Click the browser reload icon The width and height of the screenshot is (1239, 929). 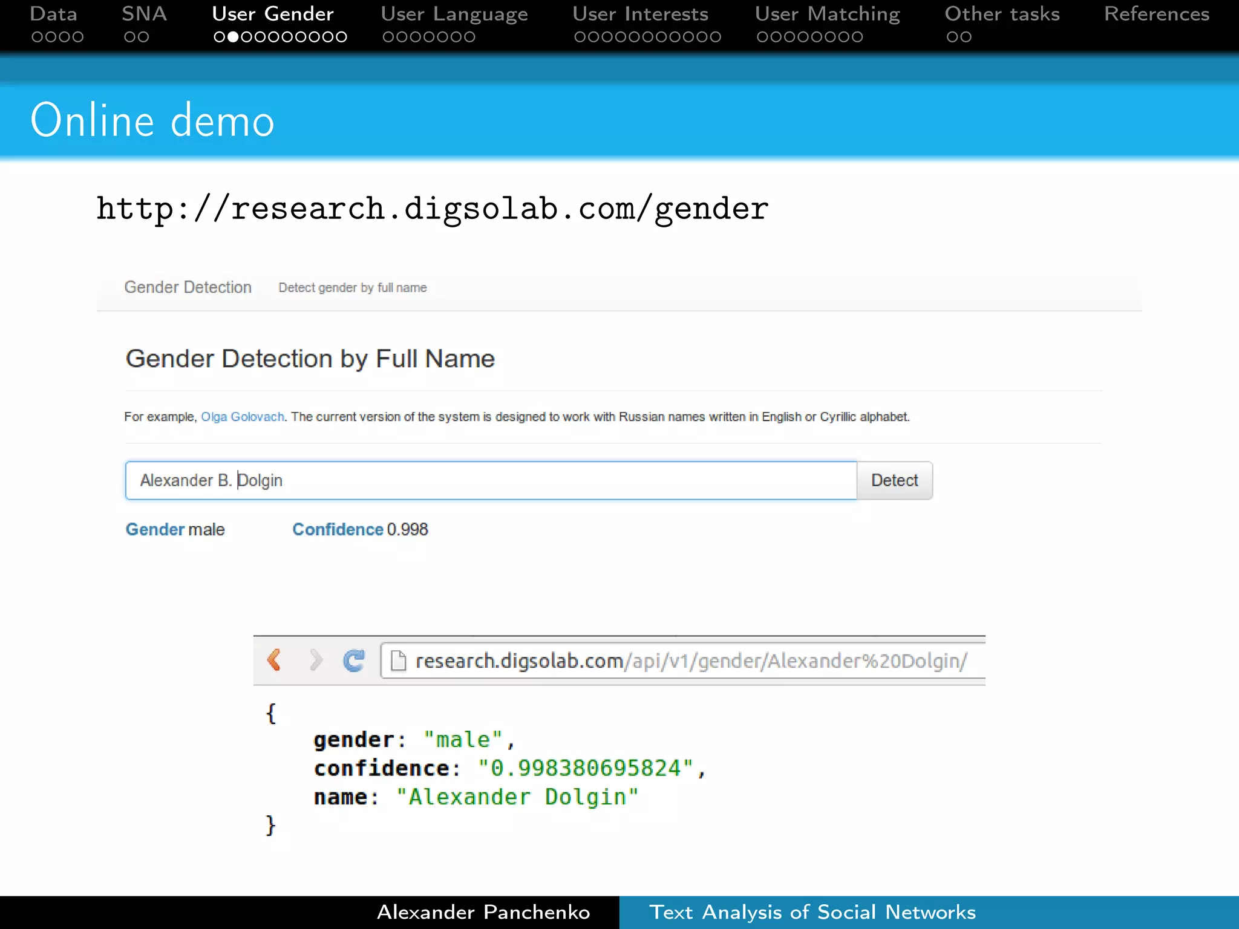(354, 660)
